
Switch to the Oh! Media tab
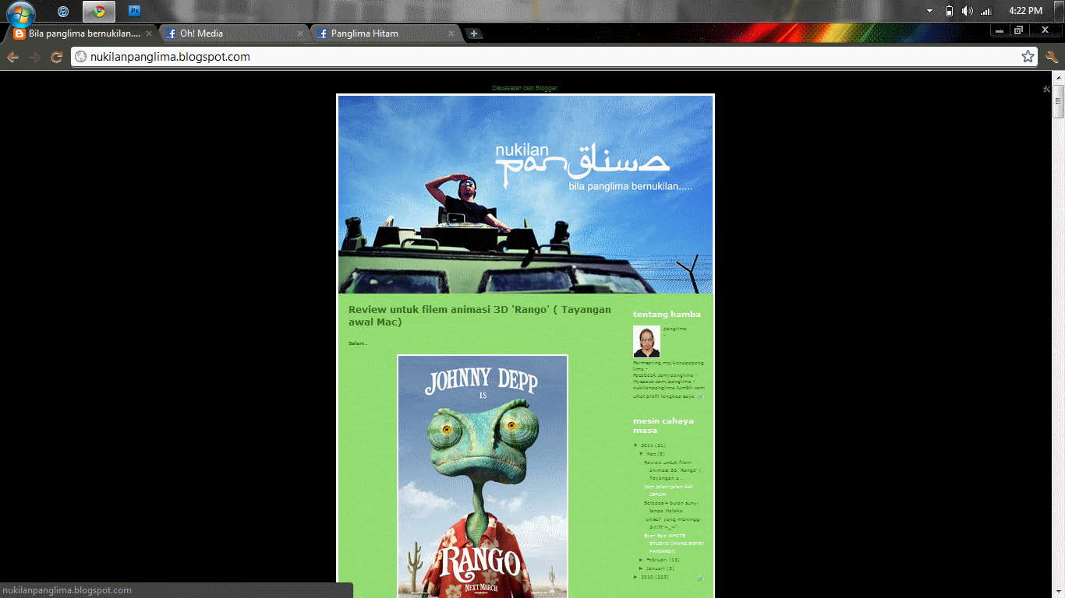click(232, 33)
